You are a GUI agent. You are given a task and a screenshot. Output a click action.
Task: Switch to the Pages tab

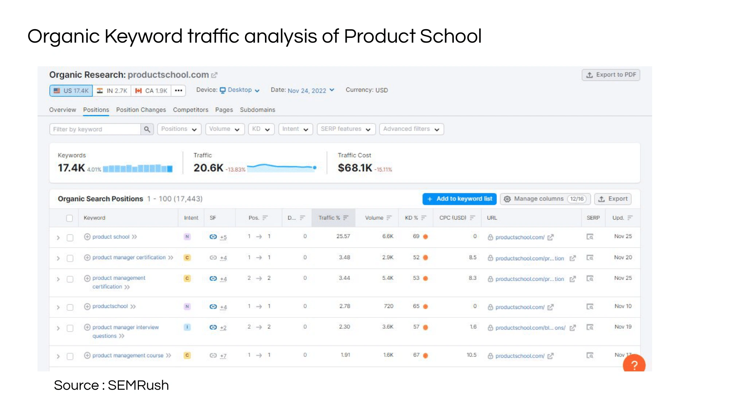(224, 110)
